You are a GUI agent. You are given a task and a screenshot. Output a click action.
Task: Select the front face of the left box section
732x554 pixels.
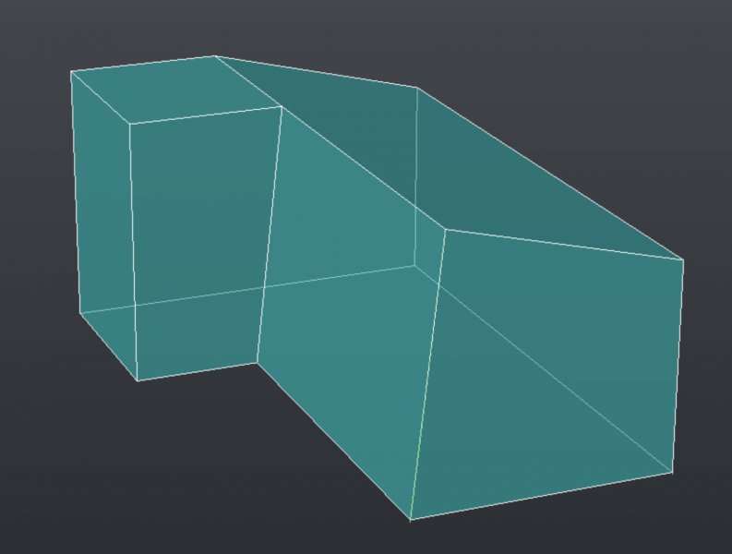click(x=203, y=243)
